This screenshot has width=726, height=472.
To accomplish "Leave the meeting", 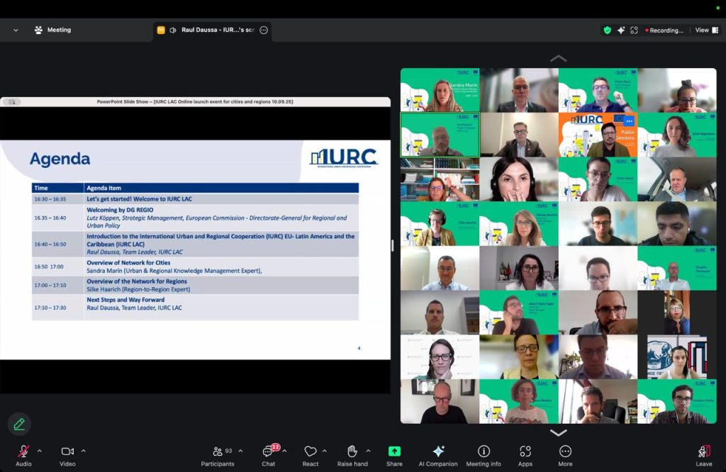I will (x=703, y=454).
